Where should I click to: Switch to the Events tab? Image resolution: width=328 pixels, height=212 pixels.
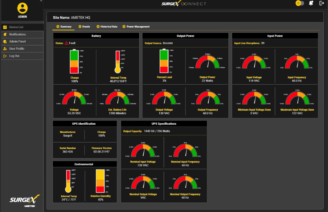click(86, 27)
